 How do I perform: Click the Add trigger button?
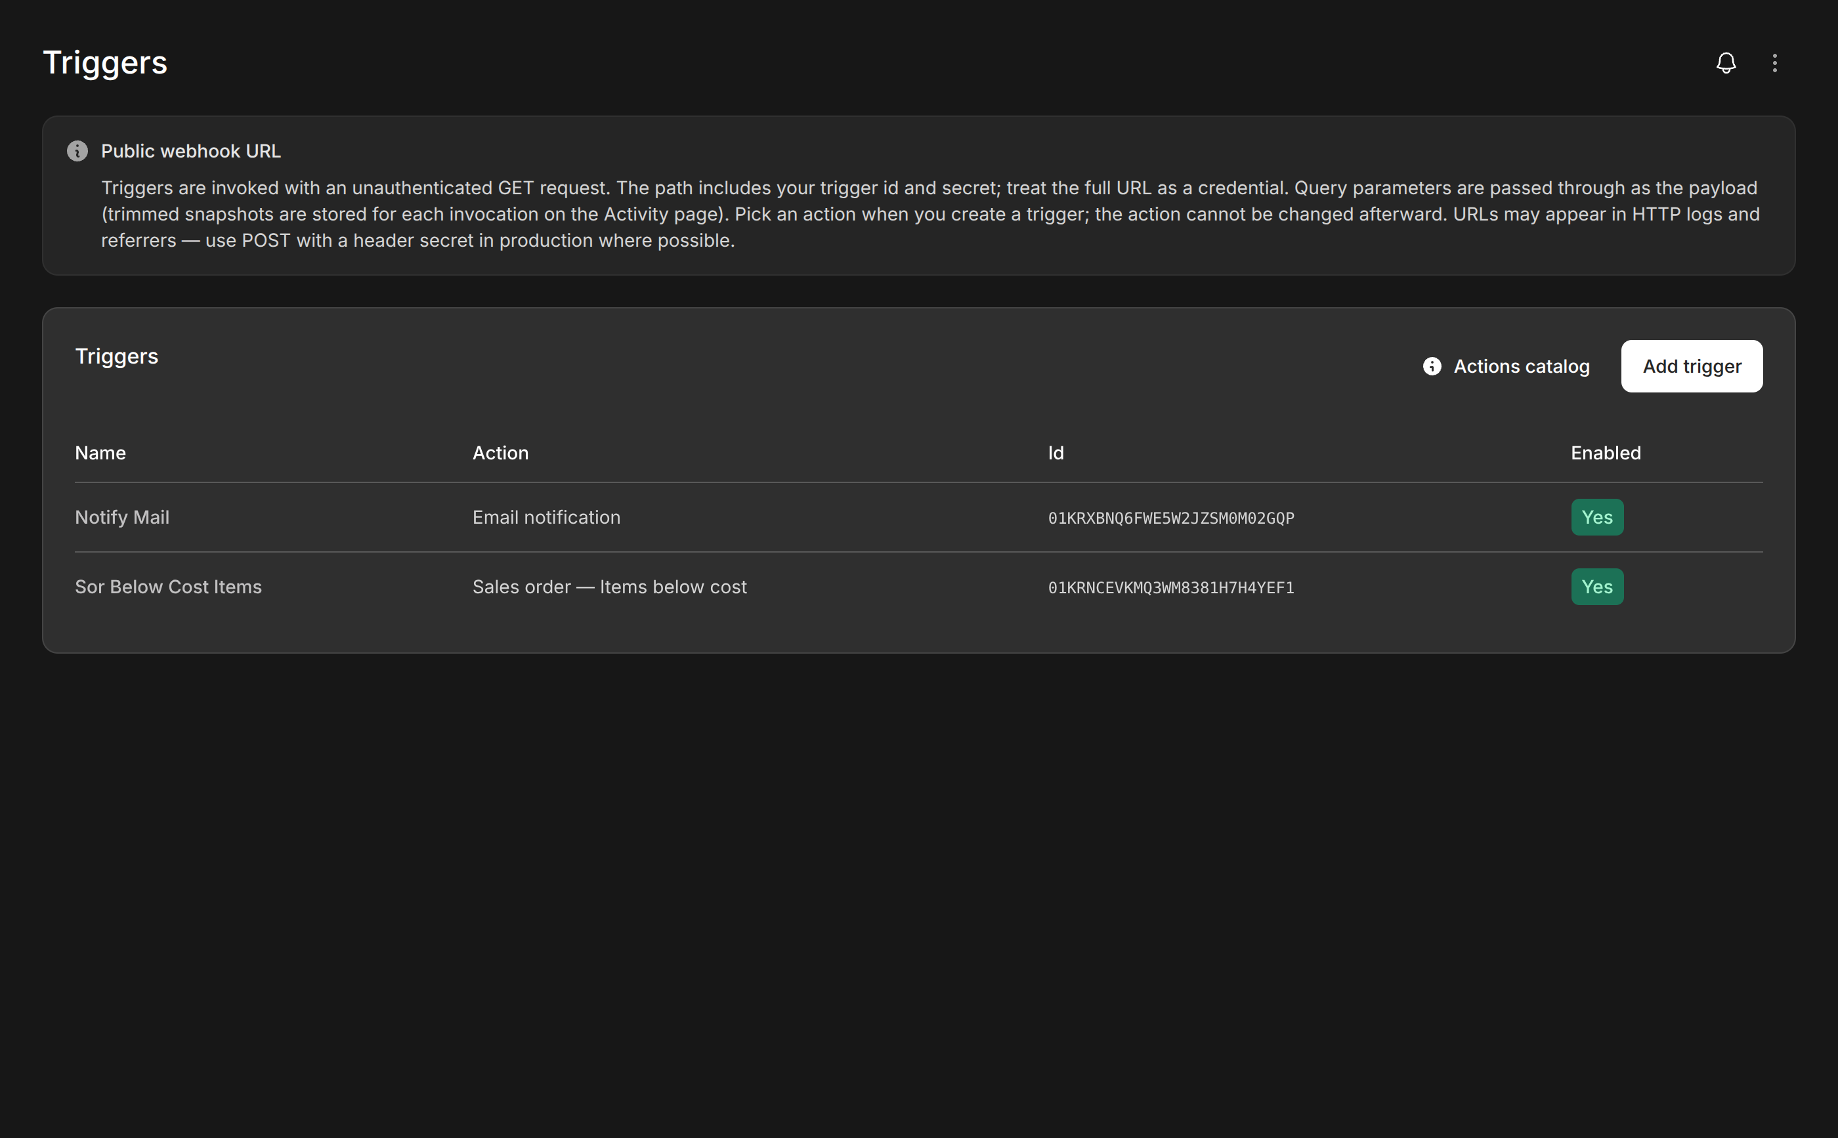[1691, 367]
